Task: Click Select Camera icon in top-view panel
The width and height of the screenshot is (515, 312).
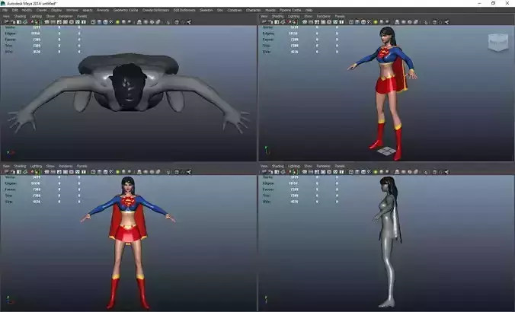Action: pyautogui.click(x=6, y=22)
